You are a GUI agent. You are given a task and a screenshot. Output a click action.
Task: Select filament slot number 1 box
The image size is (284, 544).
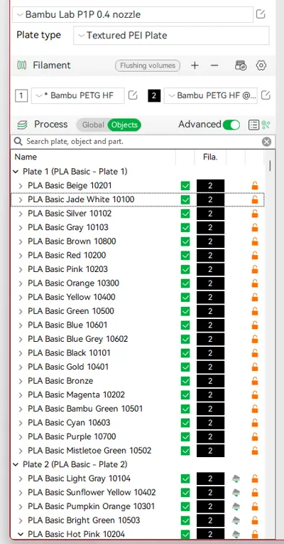21,95
